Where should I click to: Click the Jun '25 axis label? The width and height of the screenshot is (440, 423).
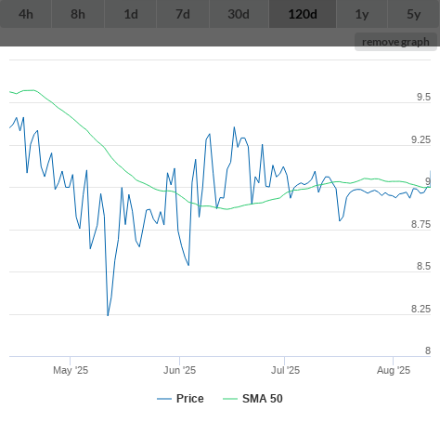(x=179, y=370)
